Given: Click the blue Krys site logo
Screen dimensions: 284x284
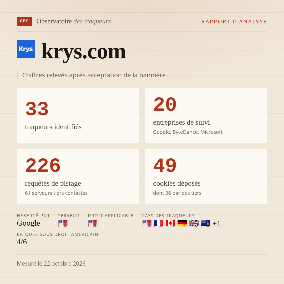Looking at the screenshot, I should [x=26, y=49].
